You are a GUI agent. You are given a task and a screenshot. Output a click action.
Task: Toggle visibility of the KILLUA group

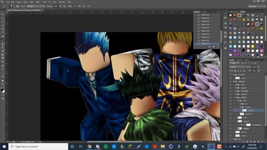click(x=230, y=88)
